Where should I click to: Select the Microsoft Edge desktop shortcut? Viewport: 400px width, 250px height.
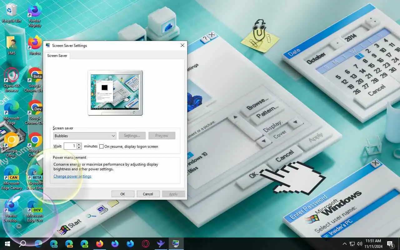(x=12, y=112)
